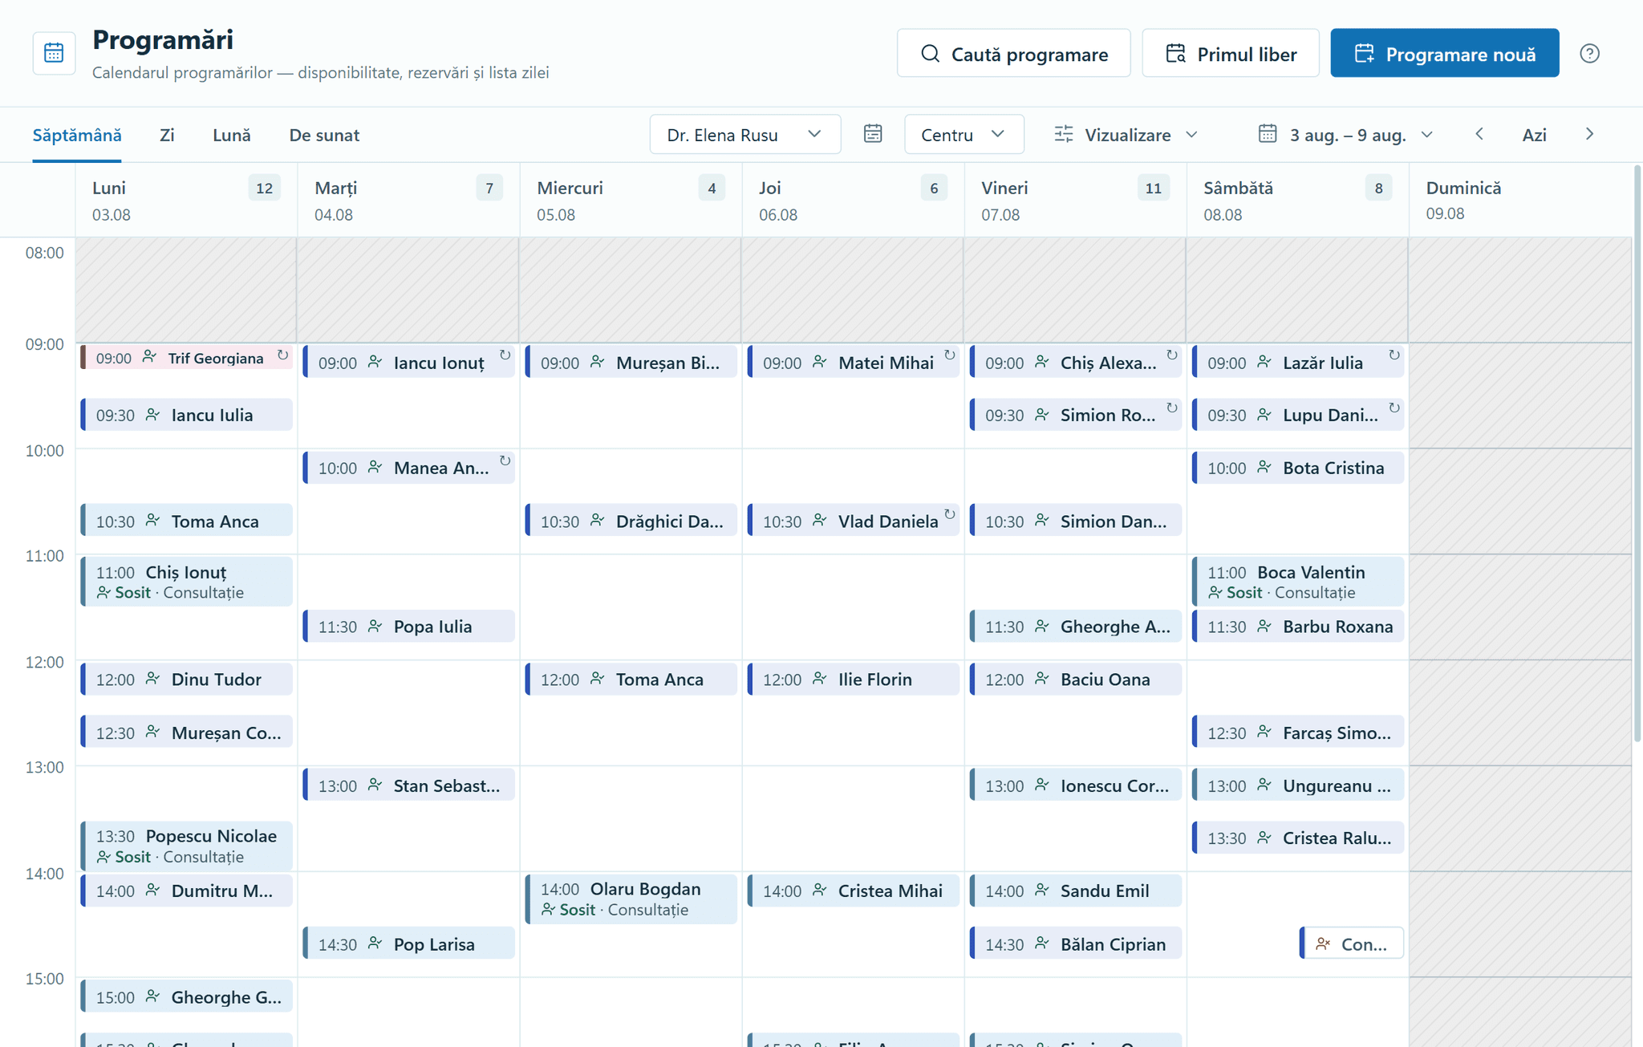Click Primul liber button
This screenshot has width=1643, height=1047.
(x=1230, y=53)
